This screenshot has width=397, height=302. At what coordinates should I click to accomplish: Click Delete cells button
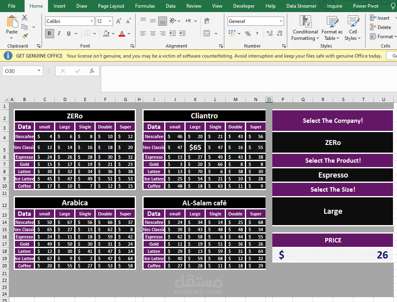380,27
